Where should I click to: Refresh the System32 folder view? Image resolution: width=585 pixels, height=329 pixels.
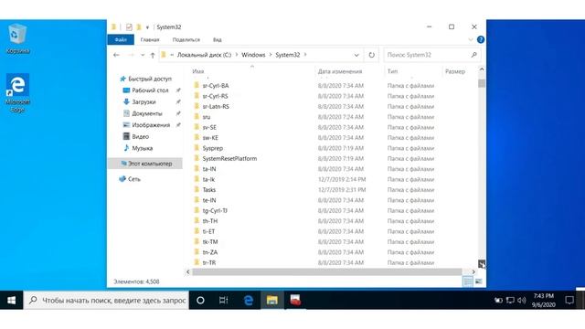[372, 55]
